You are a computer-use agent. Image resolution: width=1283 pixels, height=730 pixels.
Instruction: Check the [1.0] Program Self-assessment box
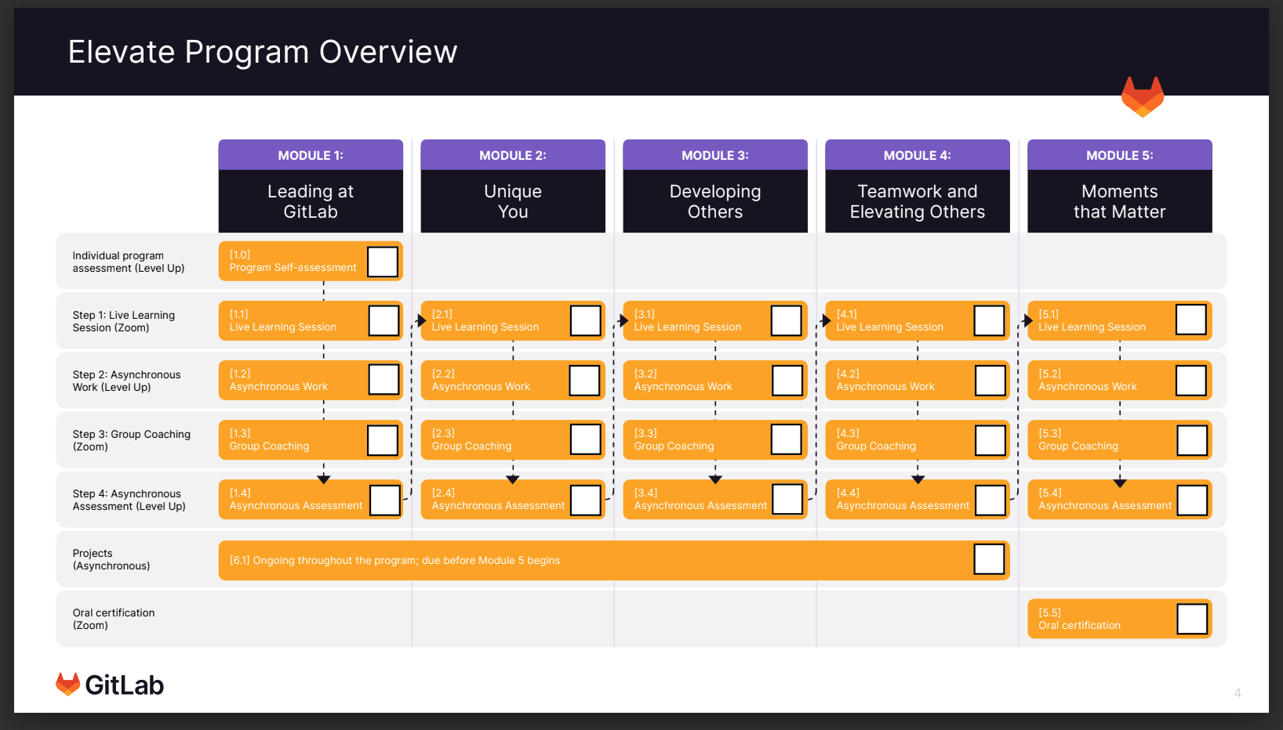pyautogui.click(x=382, y=262)
